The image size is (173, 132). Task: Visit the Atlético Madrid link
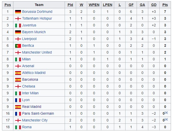coord(34,73)
